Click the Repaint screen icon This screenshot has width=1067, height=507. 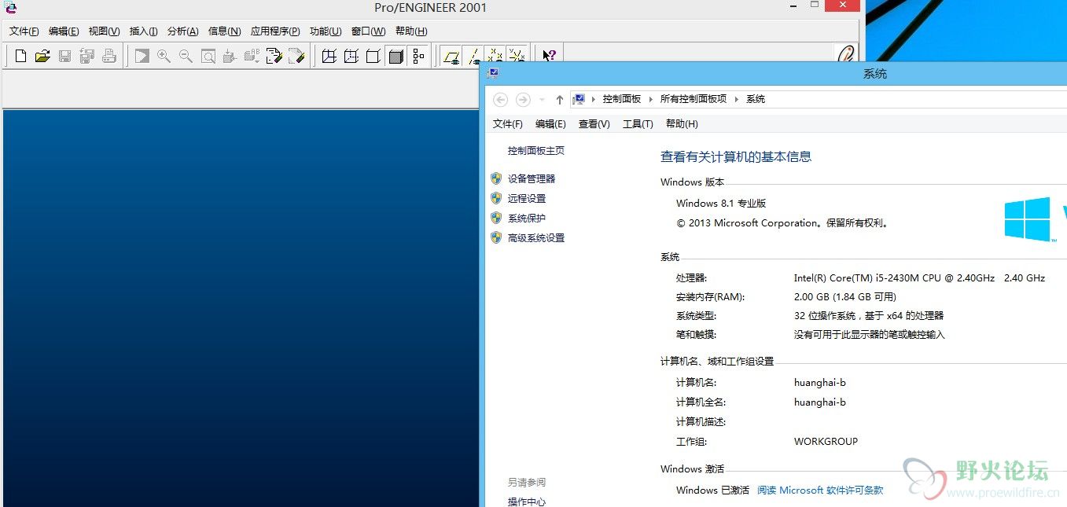pos(142,56)
